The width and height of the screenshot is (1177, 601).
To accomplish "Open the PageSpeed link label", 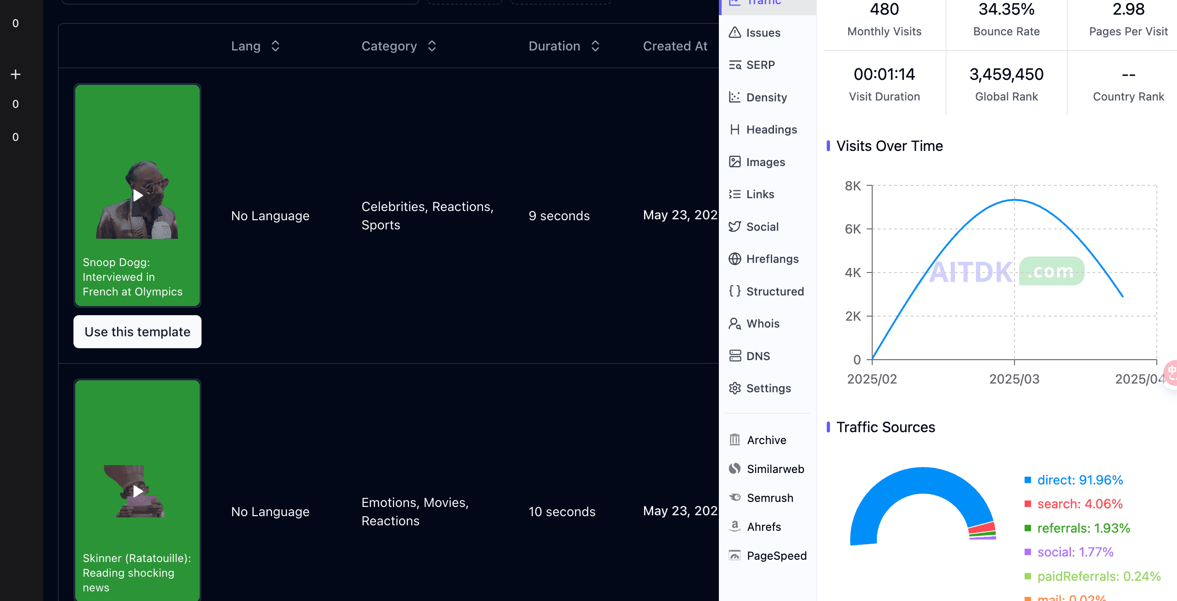I will [x=777, y=556].
